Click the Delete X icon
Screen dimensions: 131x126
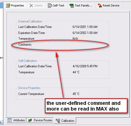coord(31,5)
